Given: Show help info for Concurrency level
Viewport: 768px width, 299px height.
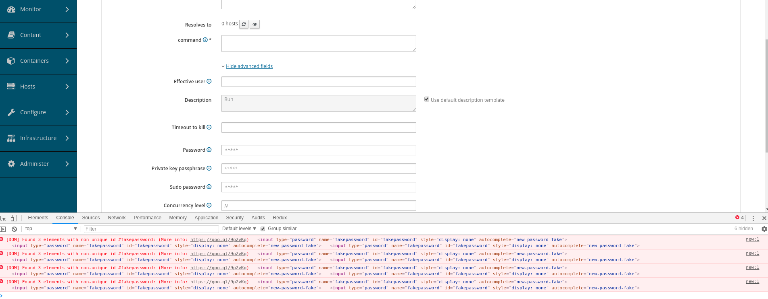Looking at the screenshot, I should [x=209, y=205].
